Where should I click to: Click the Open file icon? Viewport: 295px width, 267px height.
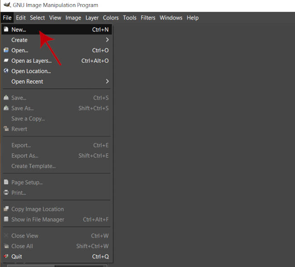click(6, 50)
